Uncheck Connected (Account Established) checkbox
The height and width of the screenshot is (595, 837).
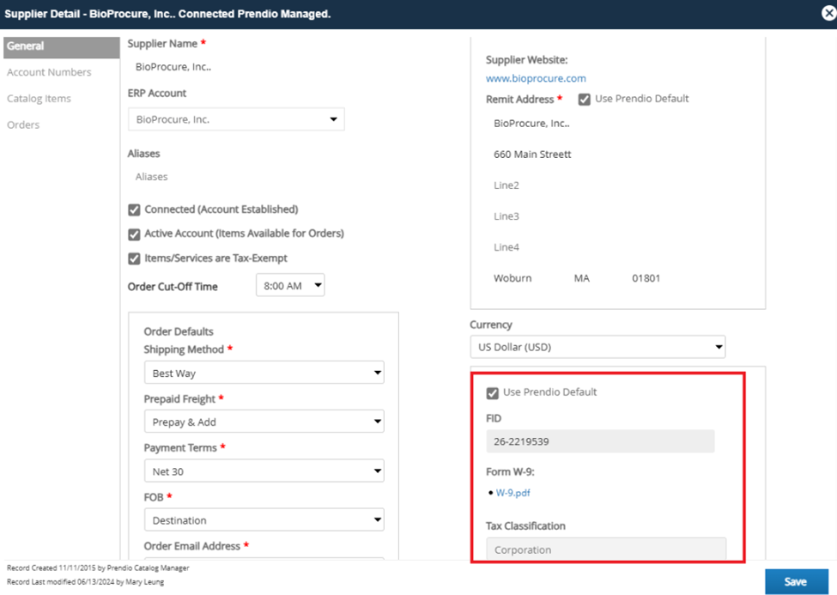pos(134,209)
